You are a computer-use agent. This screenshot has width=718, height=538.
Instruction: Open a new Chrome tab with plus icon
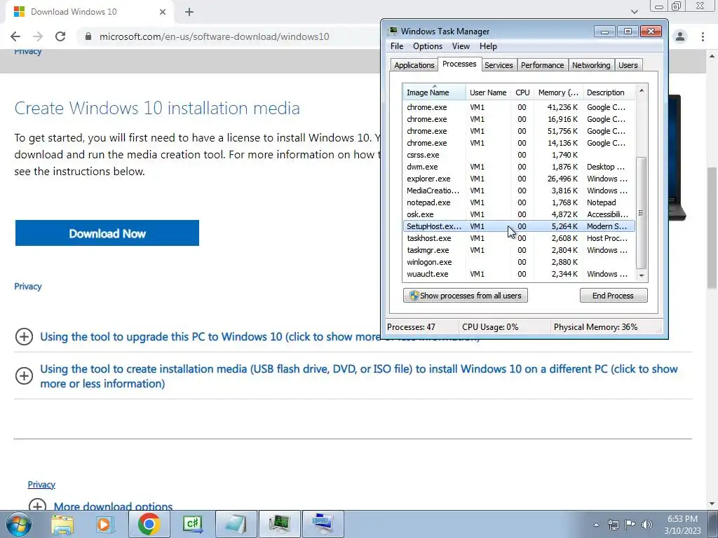pos(189,12)
